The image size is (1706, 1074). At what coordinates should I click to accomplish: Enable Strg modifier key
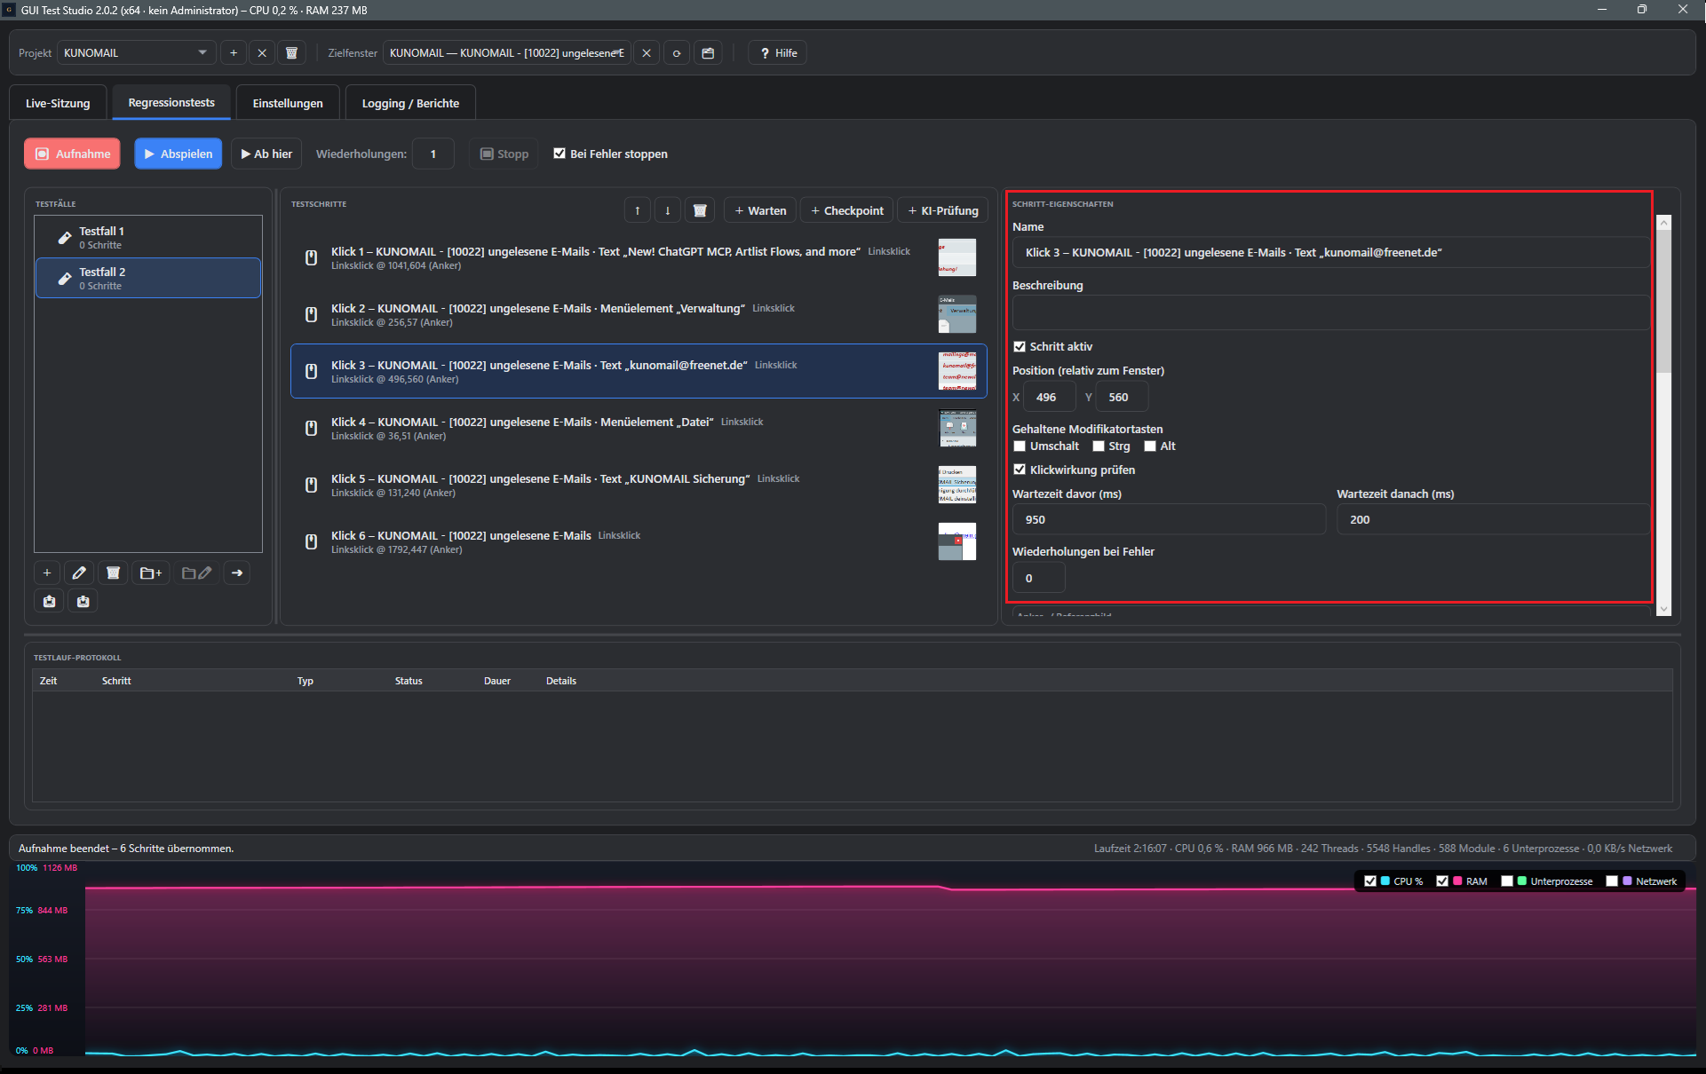click(x=1099, y=446)
